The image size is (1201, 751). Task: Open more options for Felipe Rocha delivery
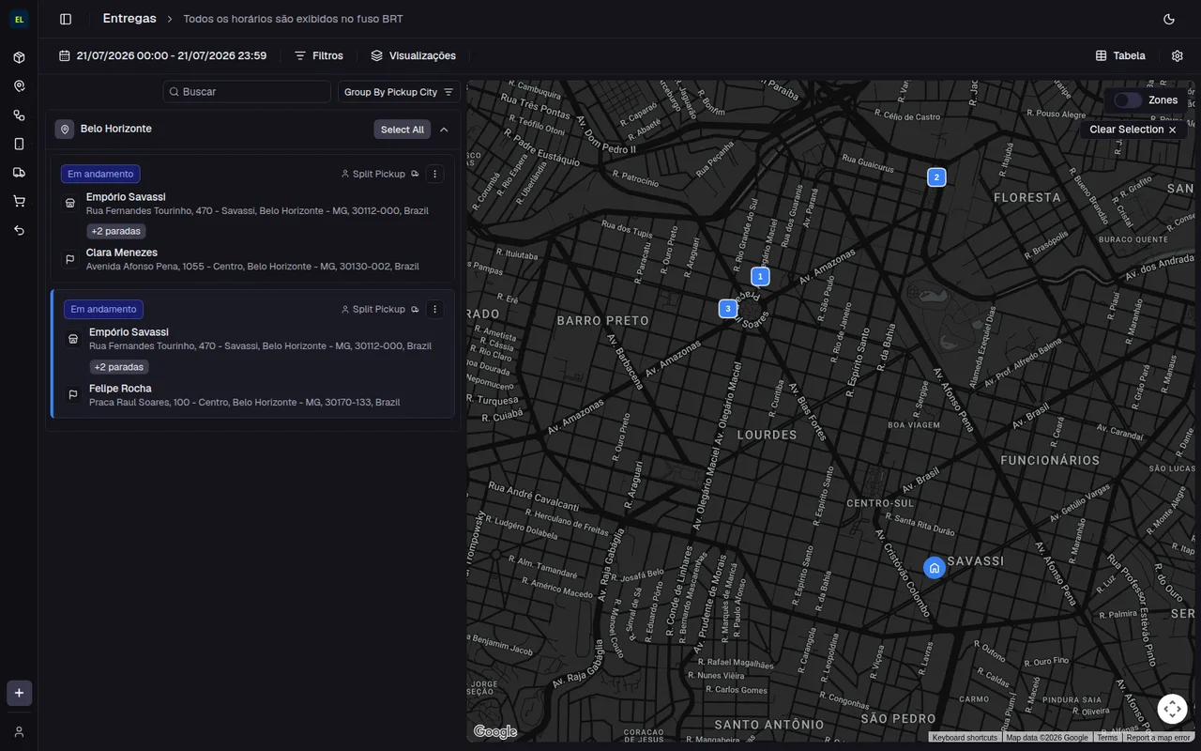434,309
